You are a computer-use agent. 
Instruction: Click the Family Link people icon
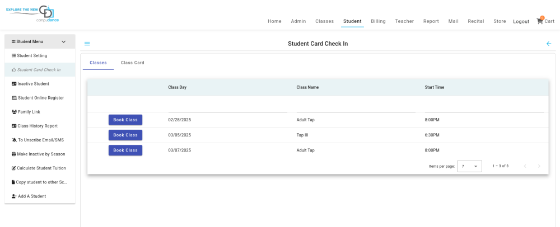[15, 112]
